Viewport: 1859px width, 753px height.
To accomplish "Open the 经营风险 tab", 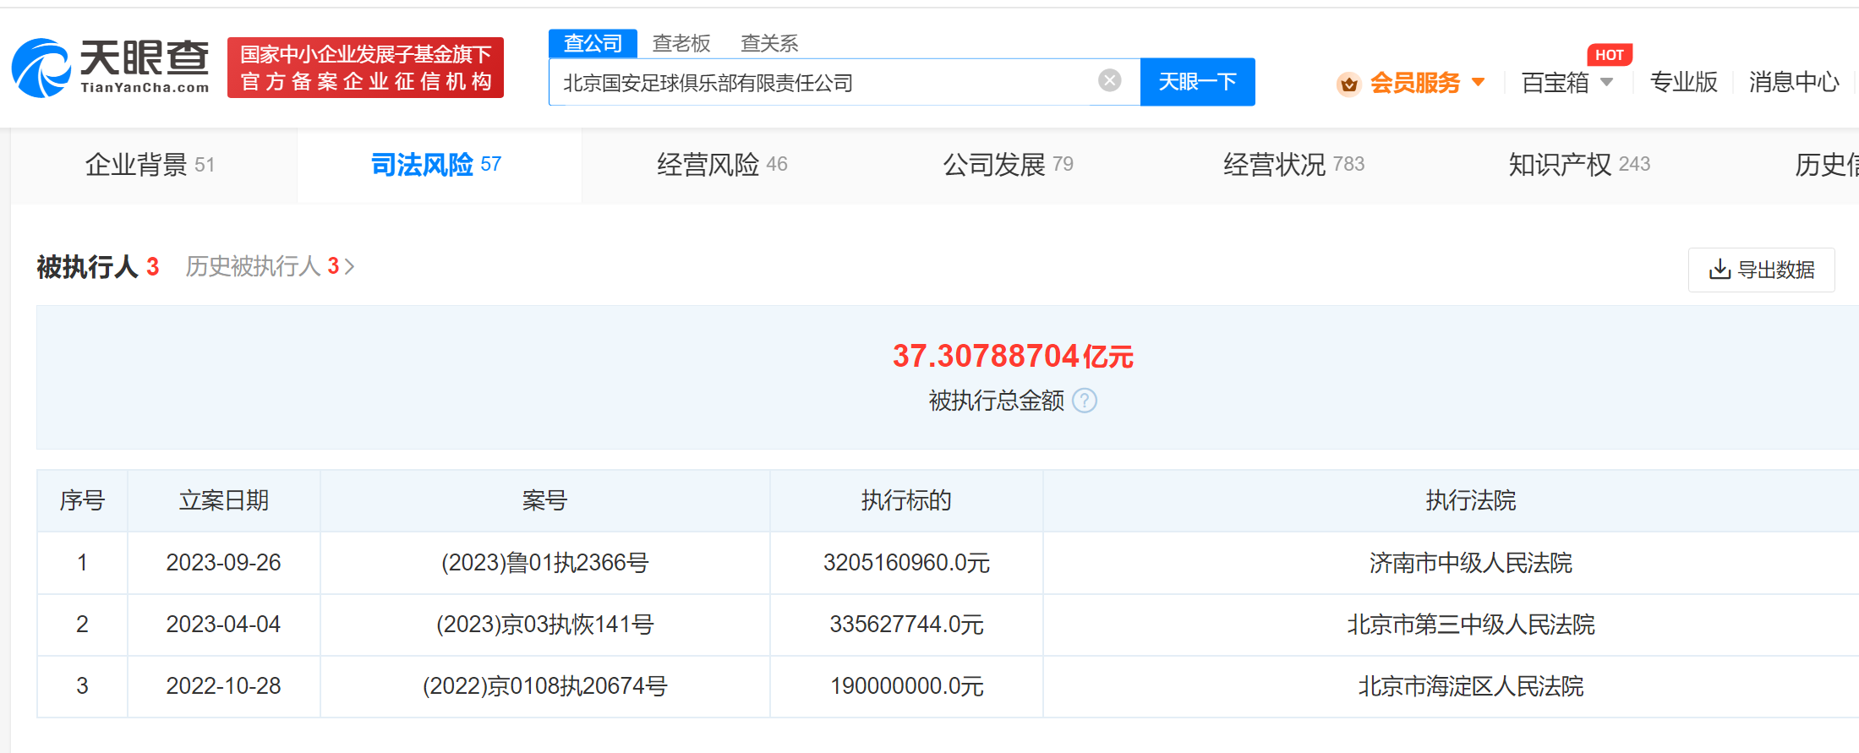I will click(722, 164).
